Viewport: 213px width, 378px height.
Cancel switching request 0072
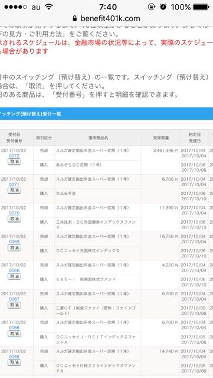tap(14, 162)
